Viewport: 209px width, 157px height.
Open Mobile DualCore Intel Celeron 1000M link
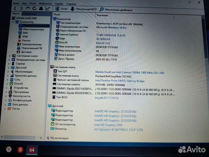click(x=129, y=72)
